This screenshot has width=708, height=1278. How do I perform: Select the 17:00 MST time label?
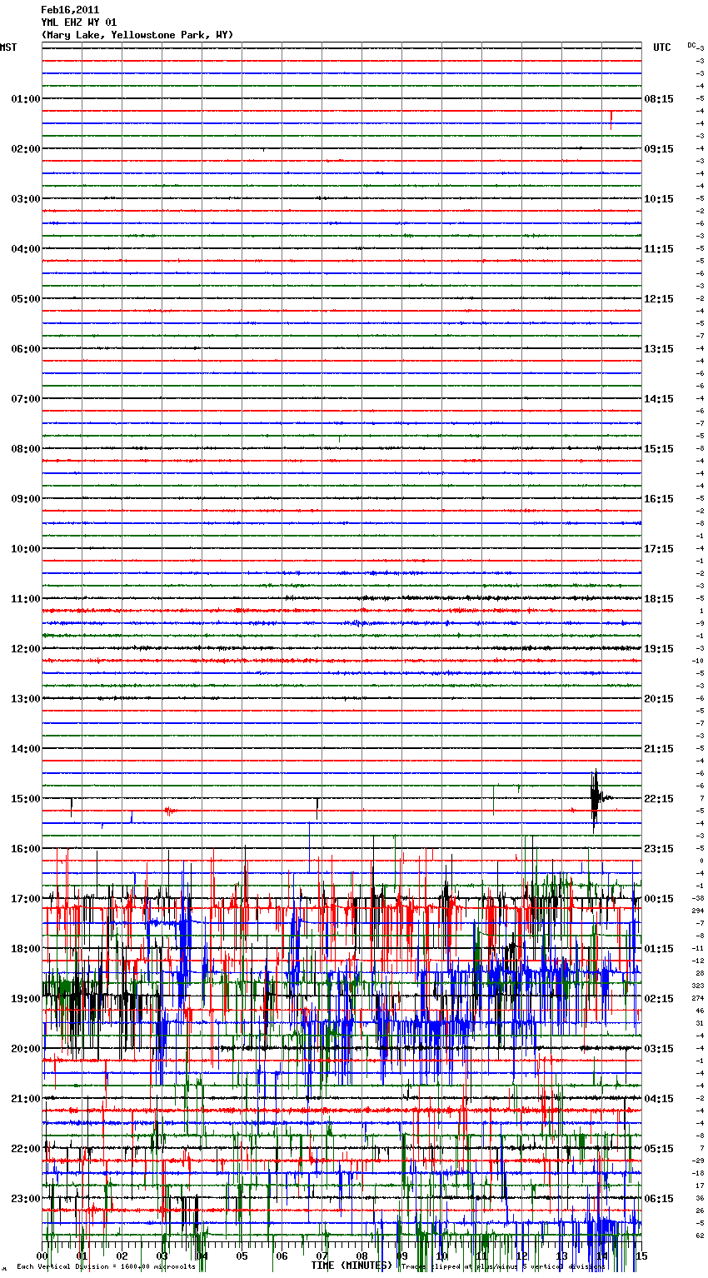click(x=25, y=899)
